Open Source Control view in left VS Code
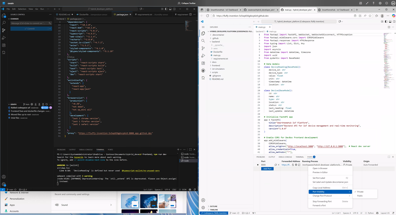396x215 pixels. click(x=4, y=30)
